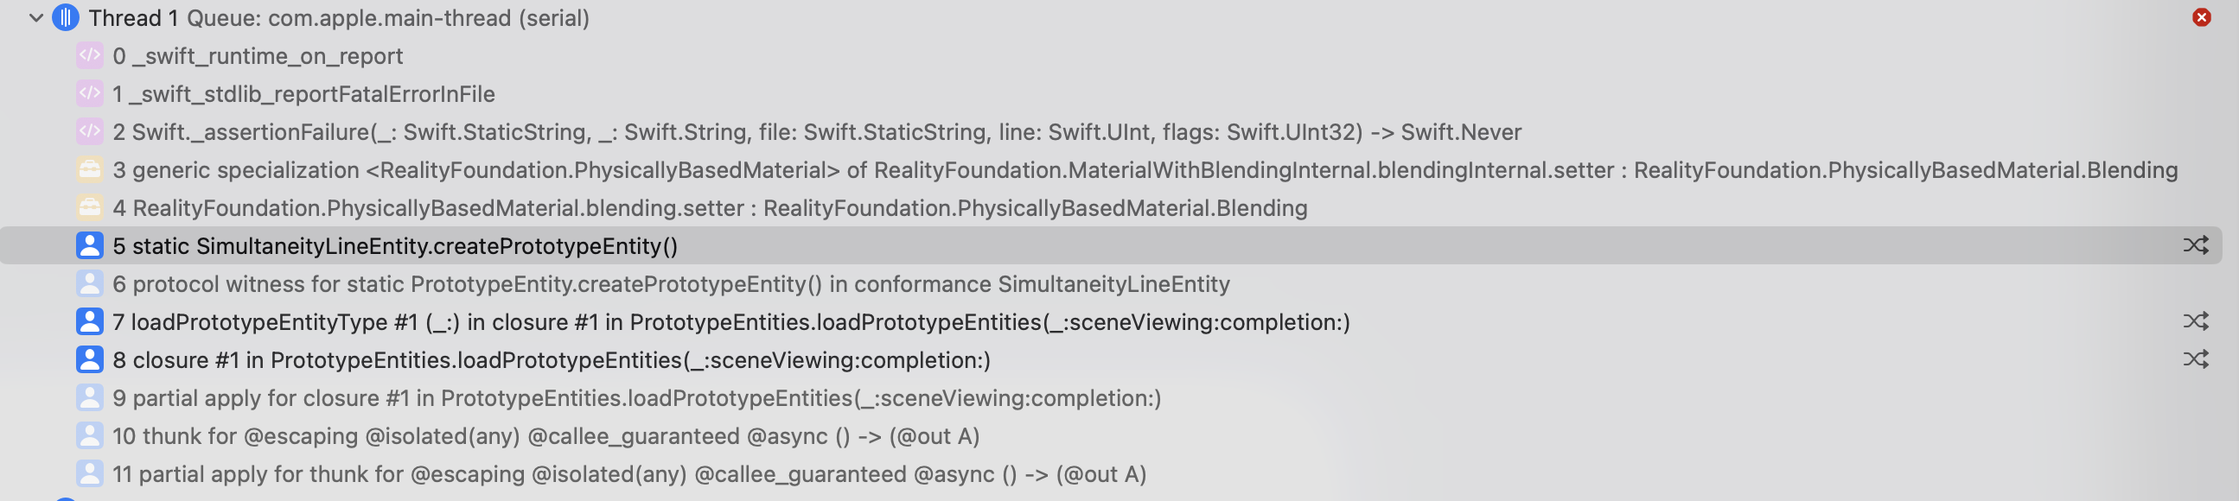Select frame 11 partial apply for thunk
2239x501 pixels.
628,475
